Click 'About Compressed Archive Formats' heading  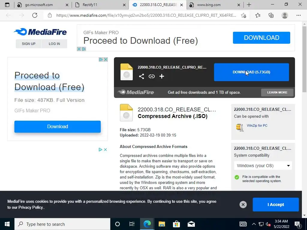(x=153, y=146)
